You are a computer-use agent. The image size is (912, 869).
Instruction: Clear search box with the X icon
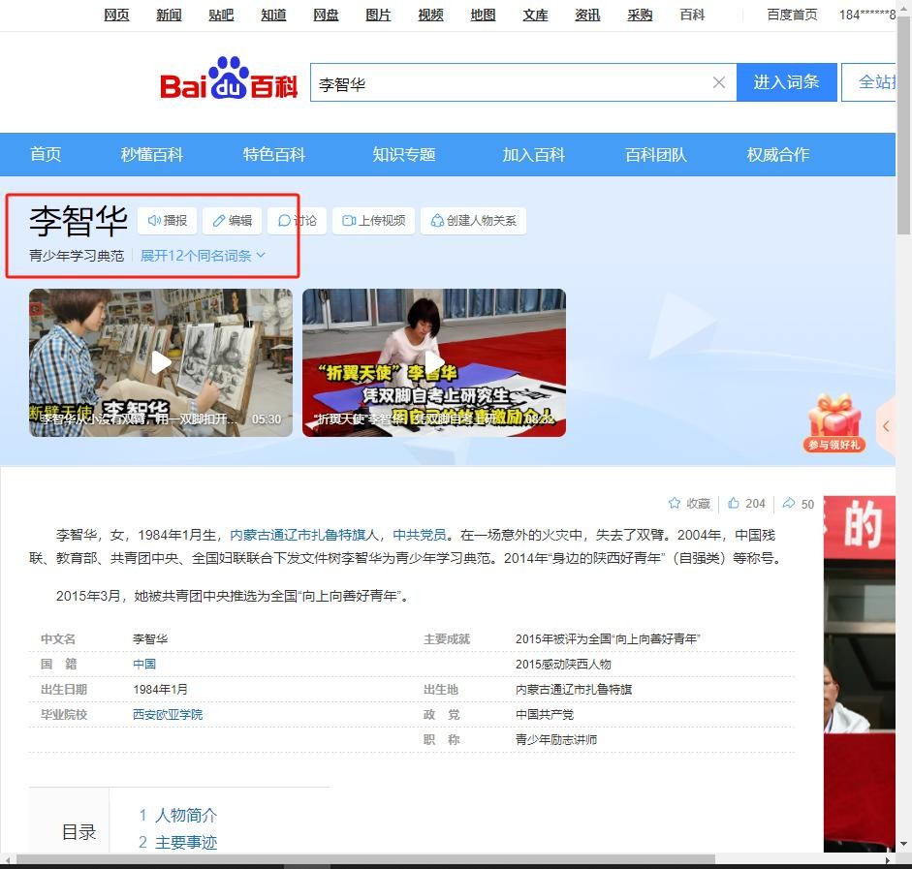[718, 82]
